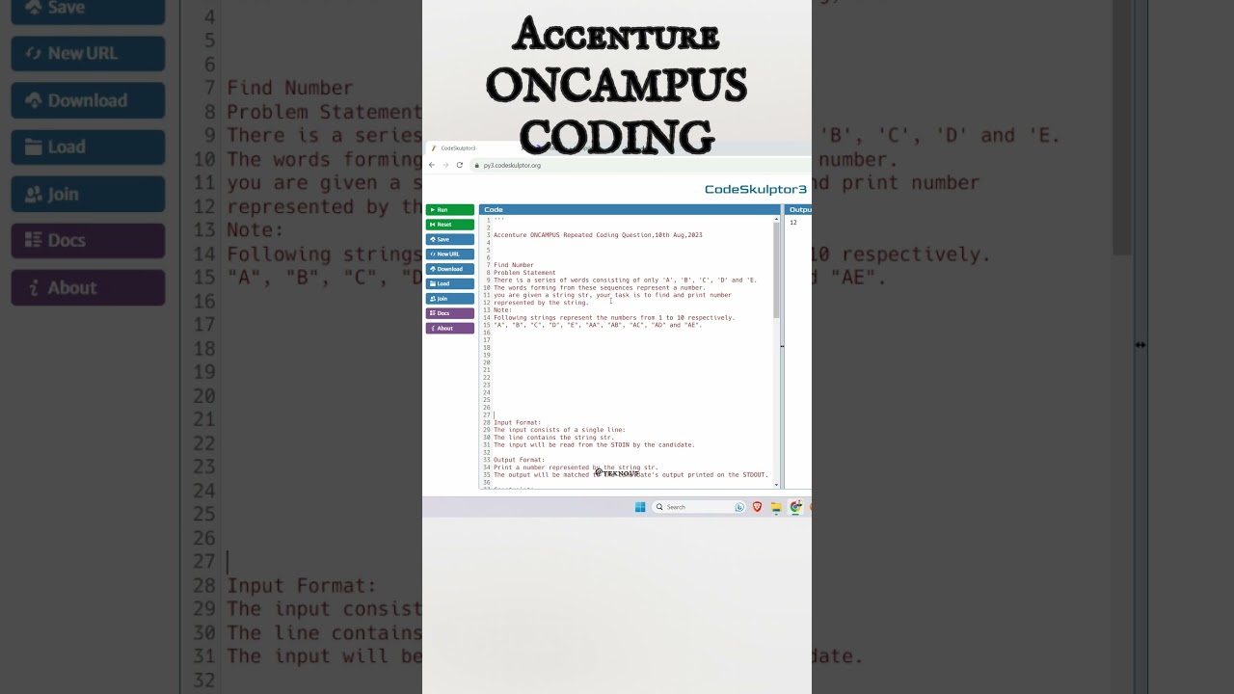This screenshot has height=694, width=1234.
Task: Open Docs from the small centered browser sidebar
Action: click(x=449, y=313)
